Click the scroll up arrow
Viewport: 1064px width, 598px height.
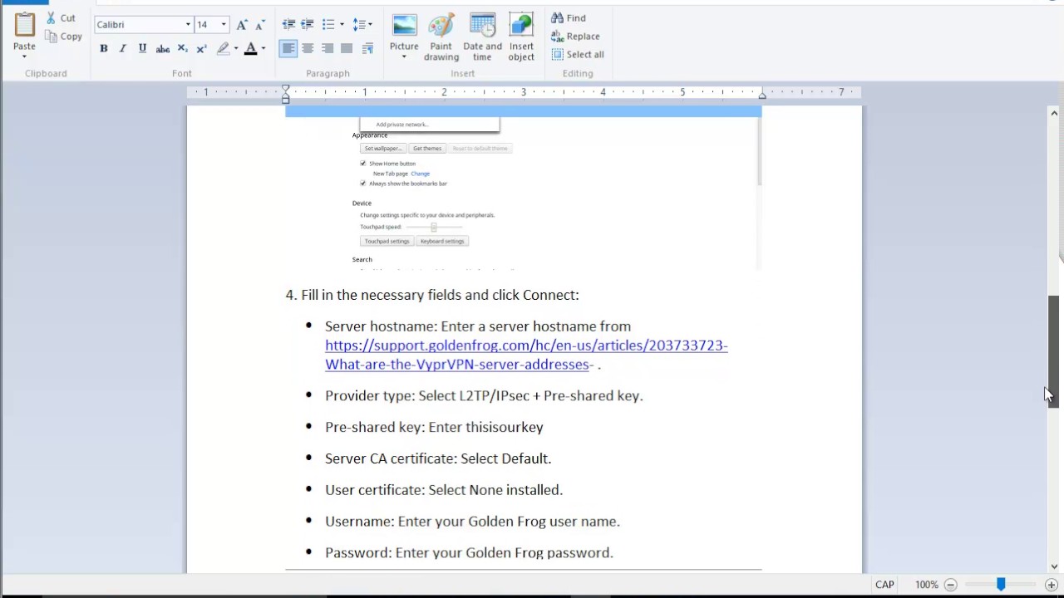pyautogui.click(x=1053, y=113)
